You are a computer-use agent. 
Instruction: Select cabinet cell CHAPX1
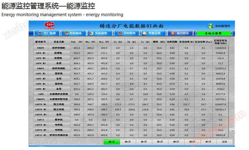[x=41, y=99]
